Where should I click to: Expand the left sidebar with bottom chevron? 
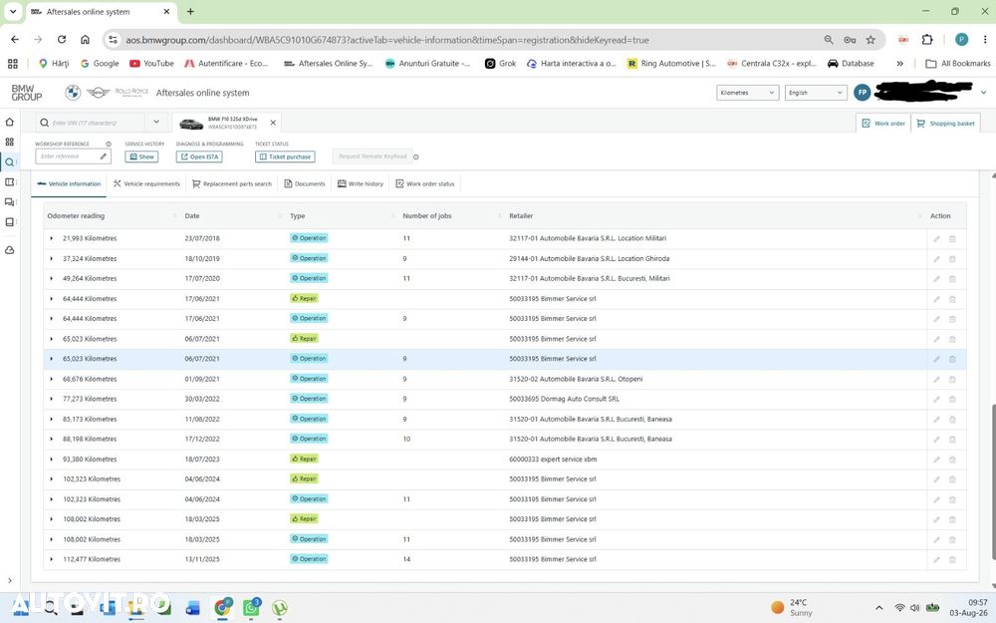[10, 580]
